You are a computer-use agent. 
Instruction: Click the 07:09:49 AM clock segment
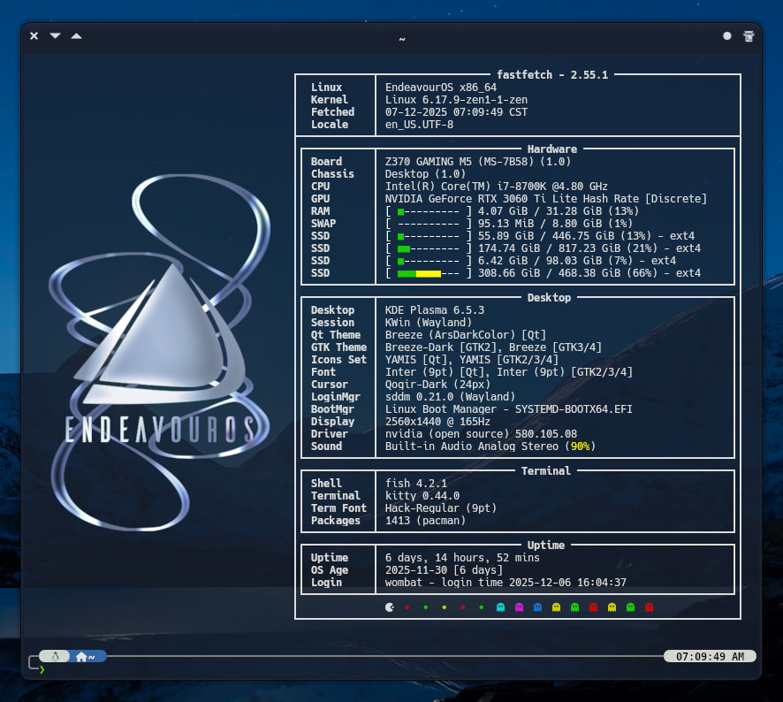pyautogui.click(x=710, y=657)
